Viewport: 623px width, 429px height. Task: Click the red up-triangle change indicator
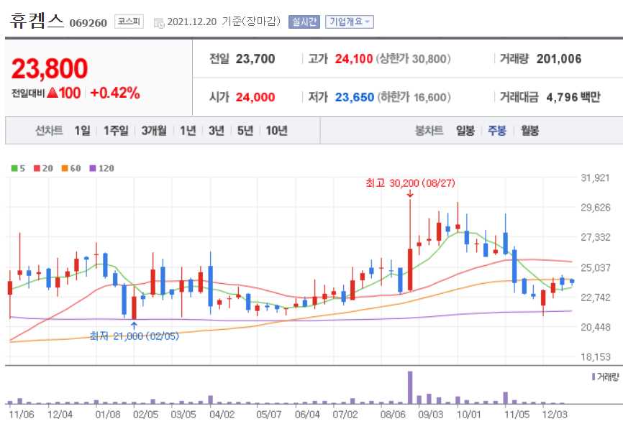(x=53, y=93)
